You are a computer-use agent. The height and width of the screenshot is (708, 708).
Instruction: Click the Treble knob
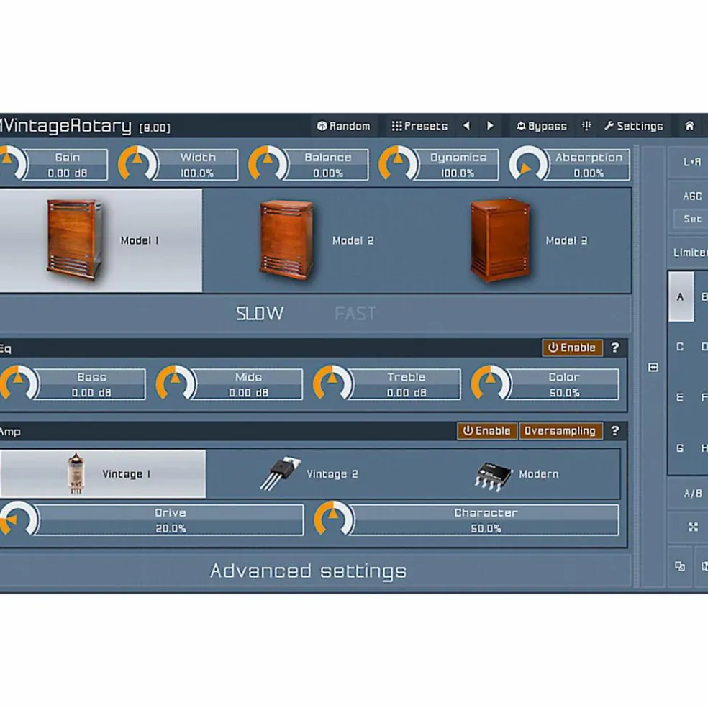click(x=332, y=383)
